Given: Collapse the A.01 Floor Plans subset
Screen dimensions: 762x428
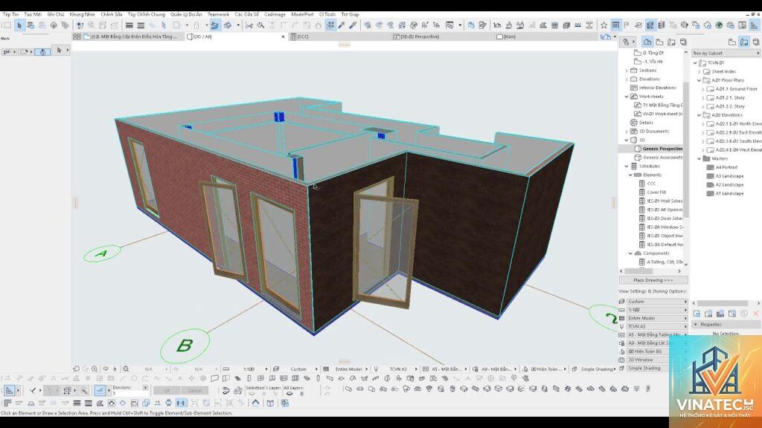Looking at the screenshot, I should point(699,80).
